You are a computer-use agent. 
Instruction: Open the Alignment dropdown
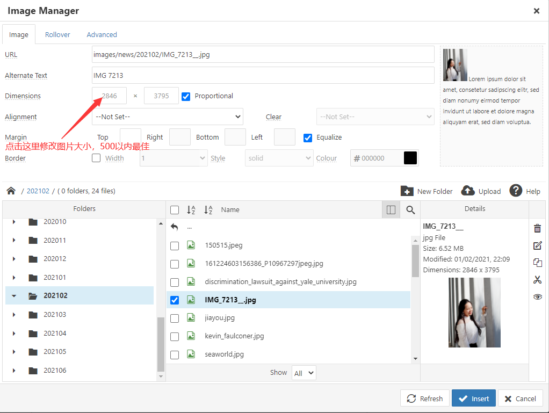pos(168,117)
